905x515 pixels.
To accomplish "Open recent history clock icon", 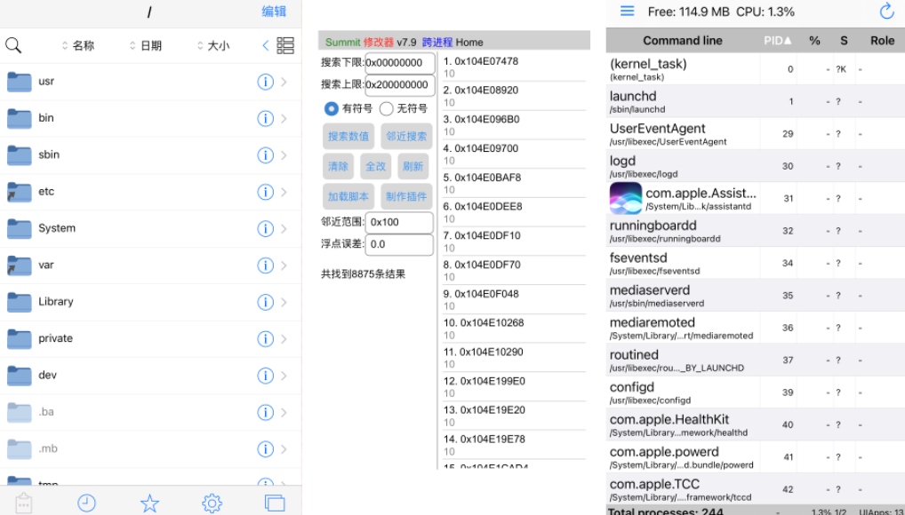I will [86, 503].
